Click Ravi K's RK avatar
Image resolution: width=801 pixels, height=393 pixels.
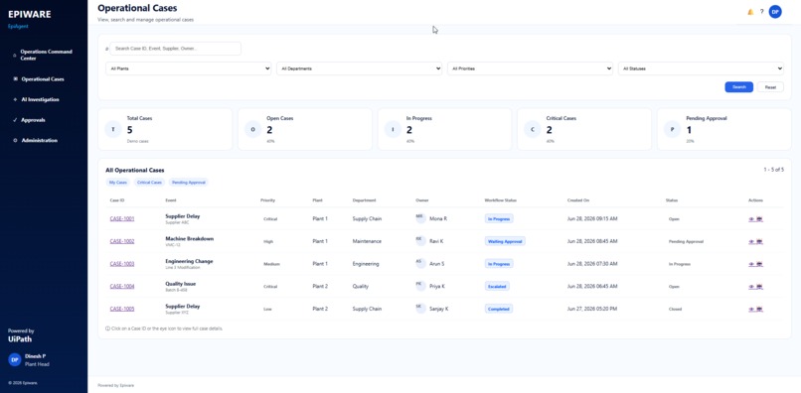pyautogui.click(x=420, y=240)
